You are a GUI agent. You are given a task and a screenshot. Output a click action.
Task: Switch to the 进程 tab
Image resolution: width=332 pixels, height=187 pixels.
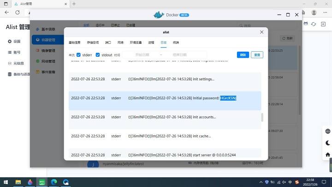151,42
